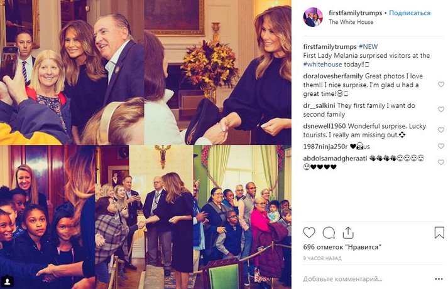Viewport: 448px width, 289px height.
Task: Open the firstfamilytrumps profile avatar
Action: [312, 17]
